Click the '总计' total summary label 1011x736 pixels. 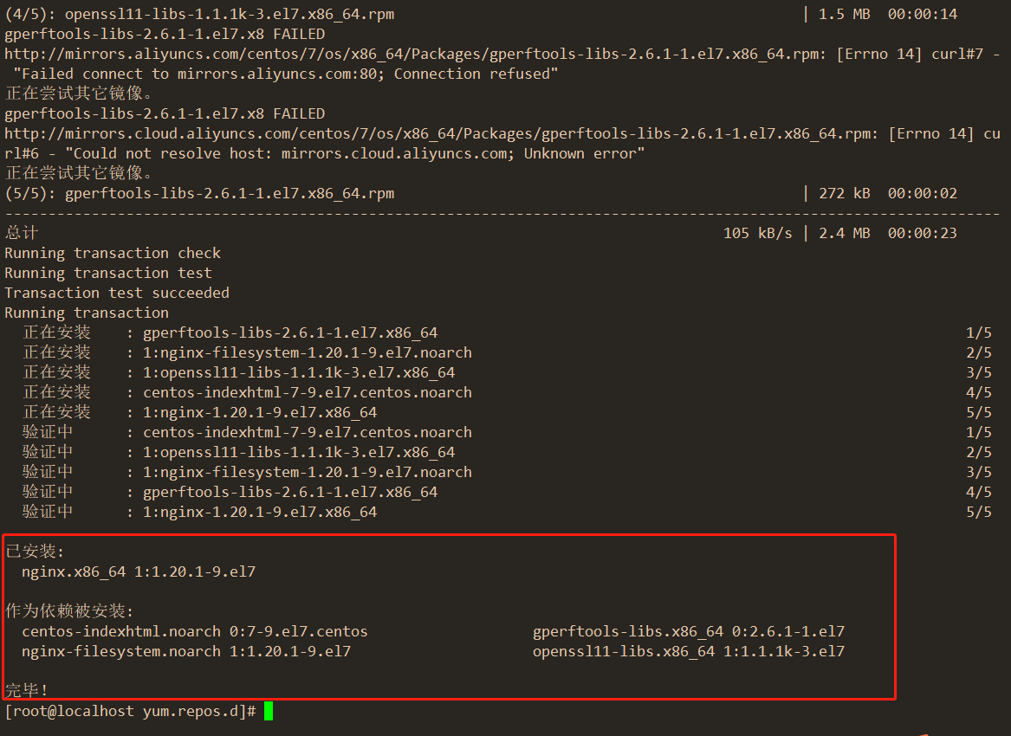(22, 233)
